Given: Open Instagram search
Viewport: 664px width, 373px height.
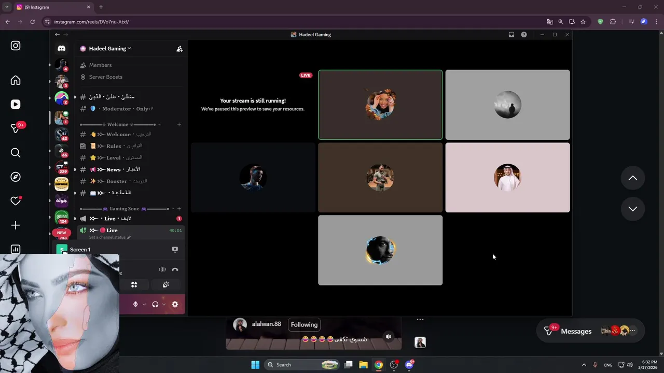Looking at the screenshot, I should click(x=16, y=152).
